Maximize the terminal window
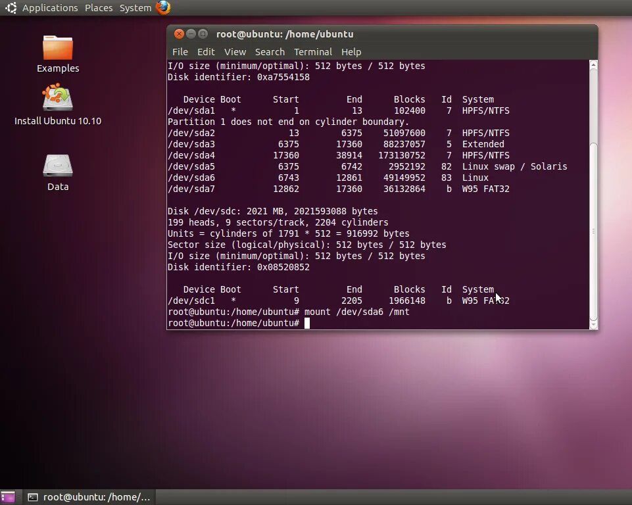632x505 pixels. pos(203,34)
